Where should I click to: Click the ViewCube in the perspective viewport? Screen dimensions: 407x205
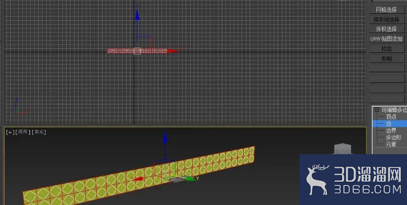tap(343, 149)
